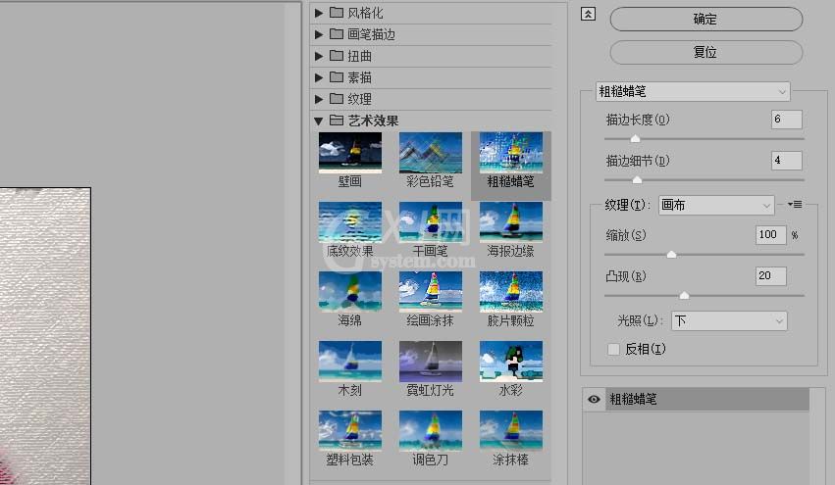Open the 光照 direction dropdown
The height and width of the screenshot is (485, 835).
point(729,320)
